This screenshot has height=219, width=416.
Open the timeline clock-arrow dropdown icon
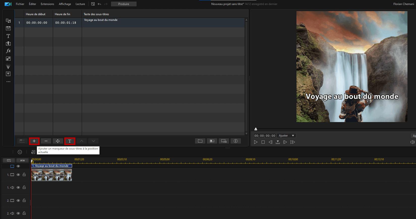20,152
